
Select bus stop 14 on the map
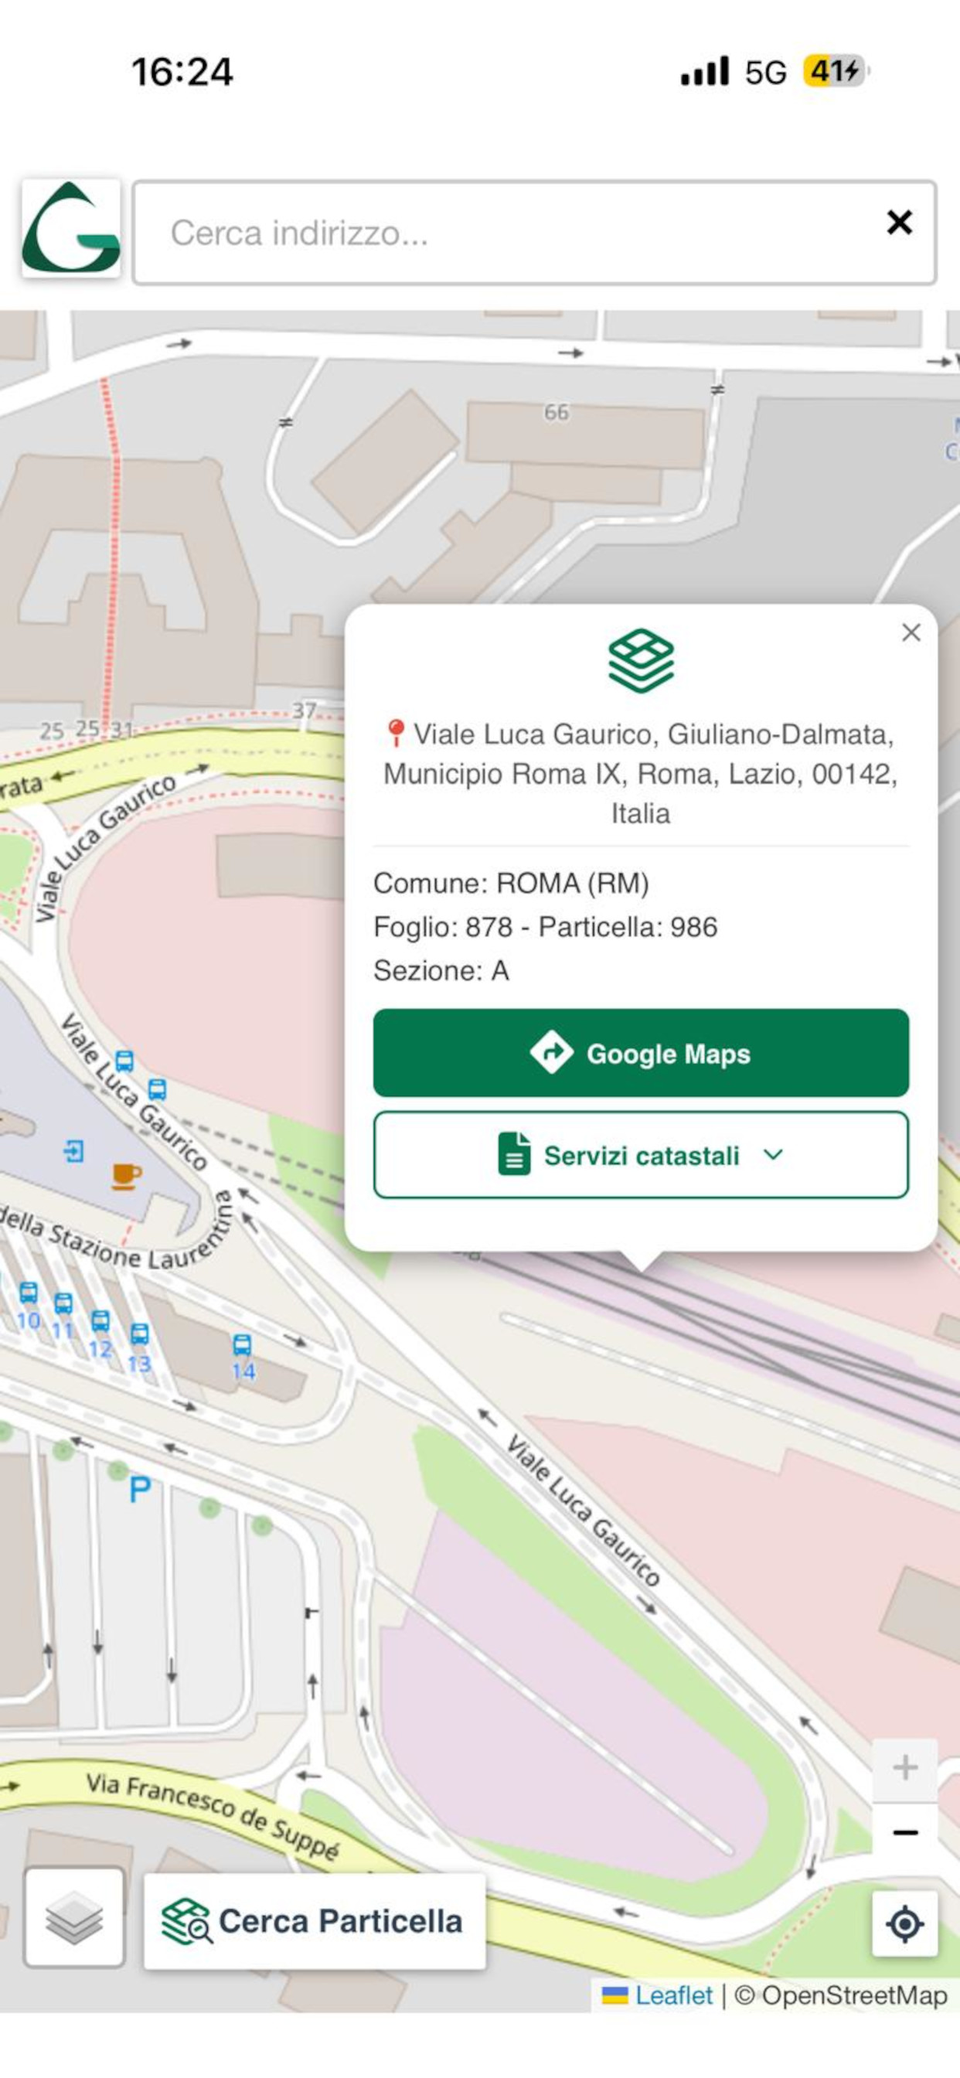242,1356
